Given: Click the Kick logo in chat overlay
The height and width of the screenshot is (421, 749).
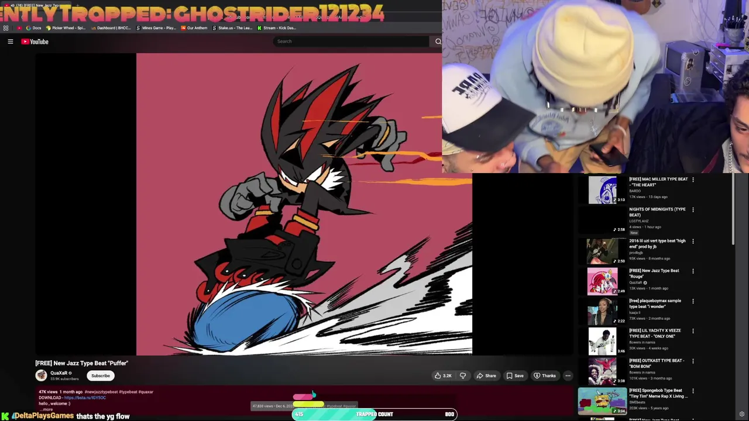Looking at the screenshot, I should [x=6, y=416].
